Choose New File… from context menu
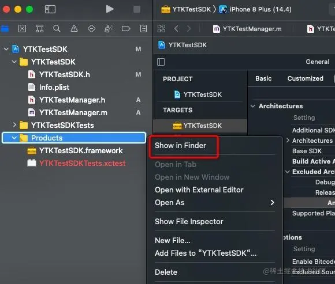 173,241
